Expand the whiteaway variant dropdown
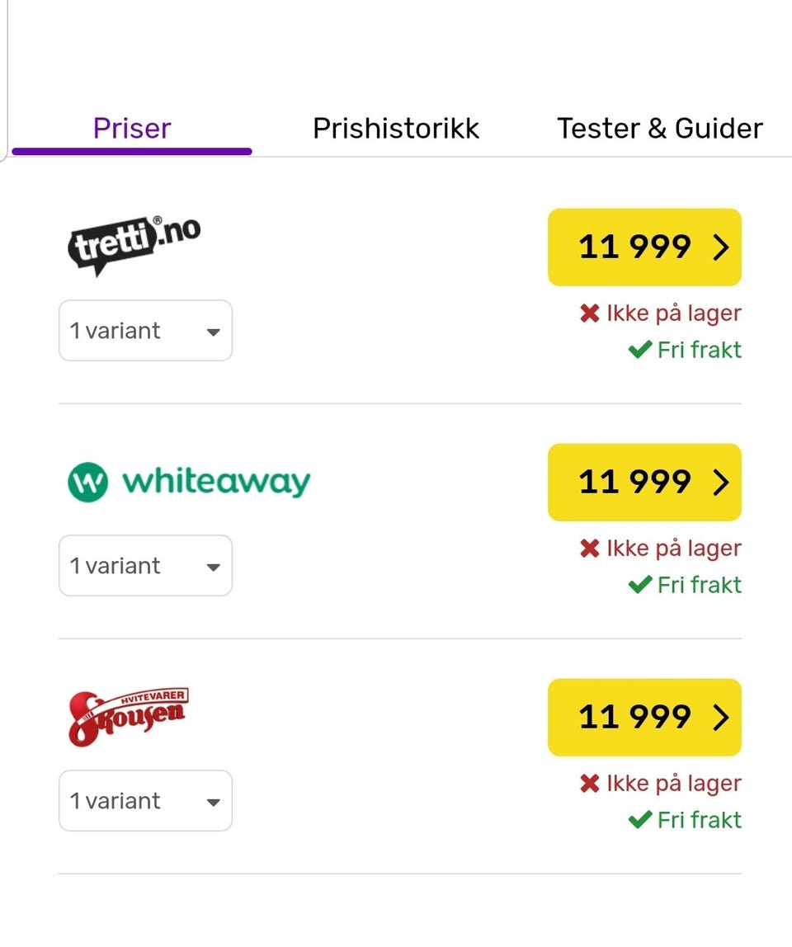792x947 pixels. pos(145,566)
